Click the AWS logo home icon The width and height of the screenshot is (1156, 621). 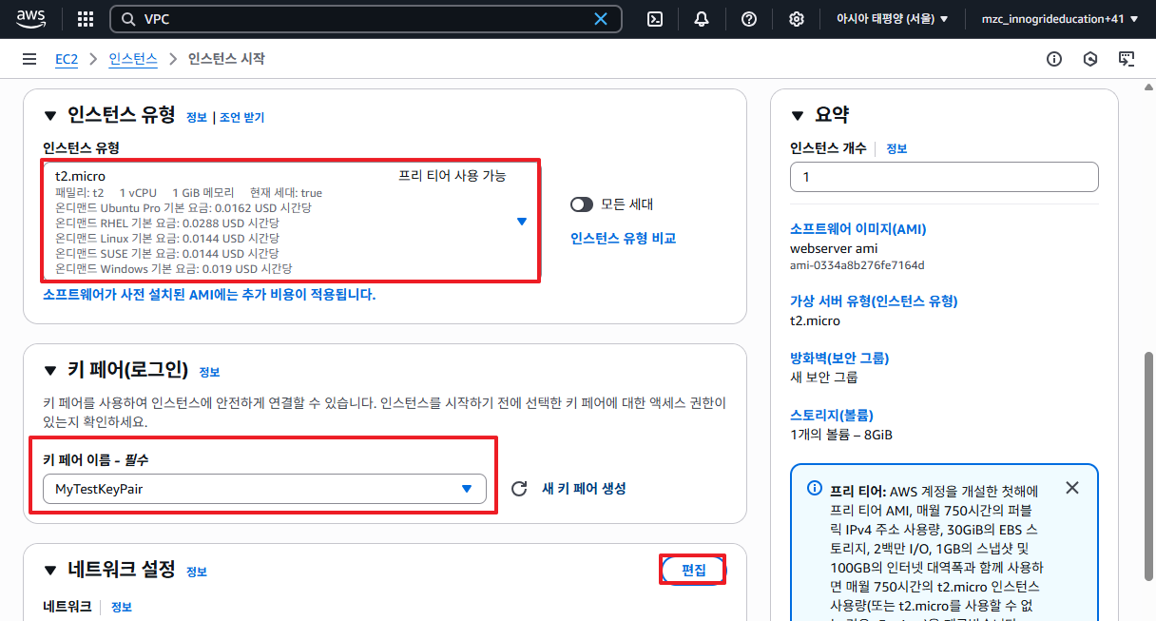32,19
